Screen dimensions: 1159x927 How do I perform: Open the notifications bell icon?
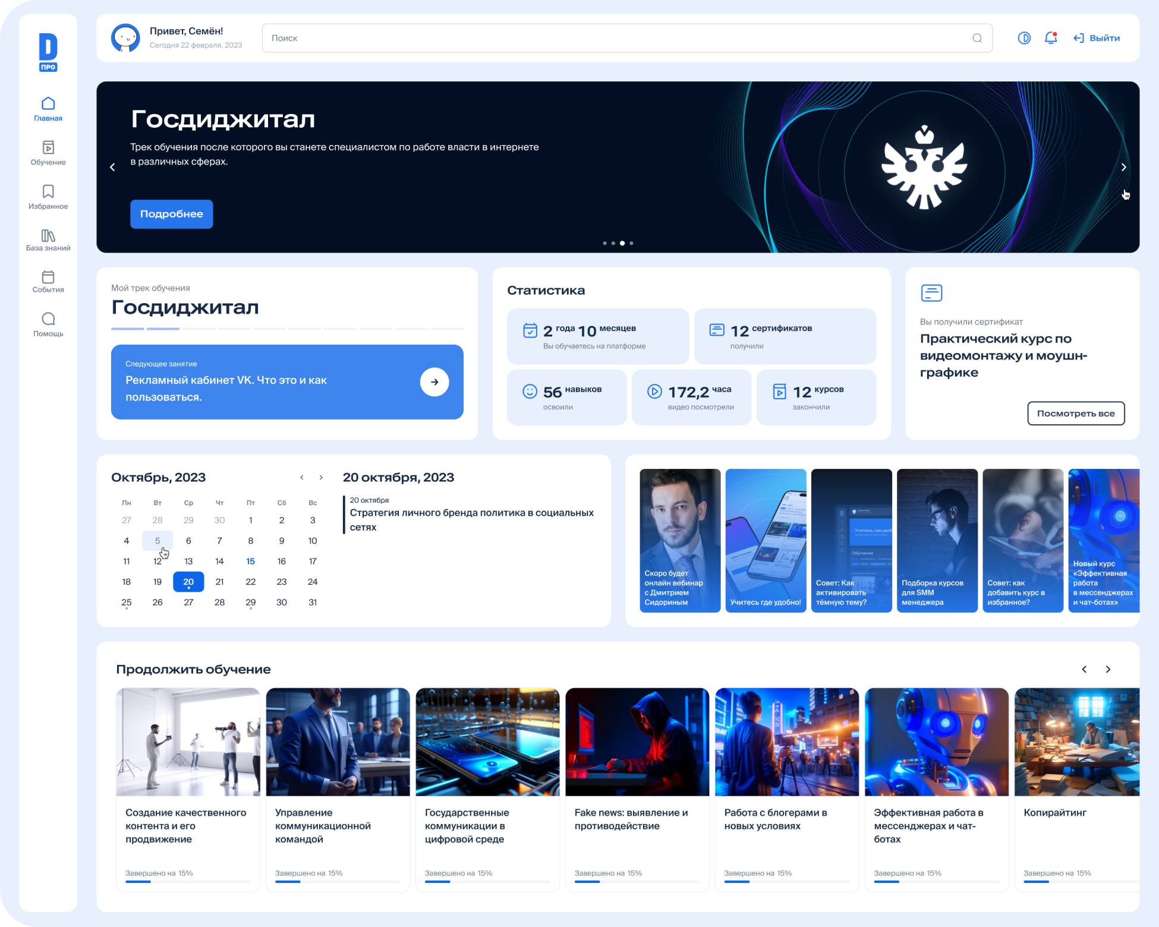pyautogui.click(x=1050, y=38)
